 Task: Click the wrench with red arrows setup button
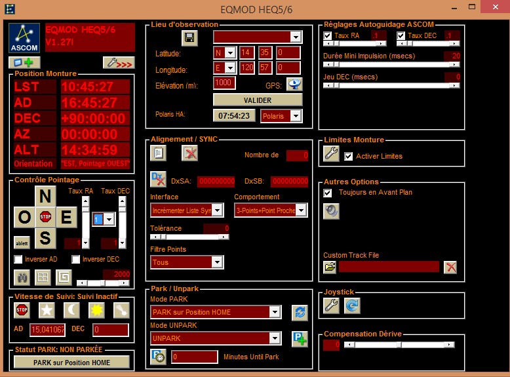119,62
